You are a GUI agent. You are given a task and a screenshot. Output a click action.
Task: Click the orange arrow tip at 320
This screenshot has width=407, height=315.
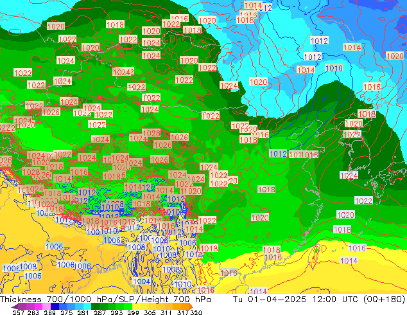[191, 307]
